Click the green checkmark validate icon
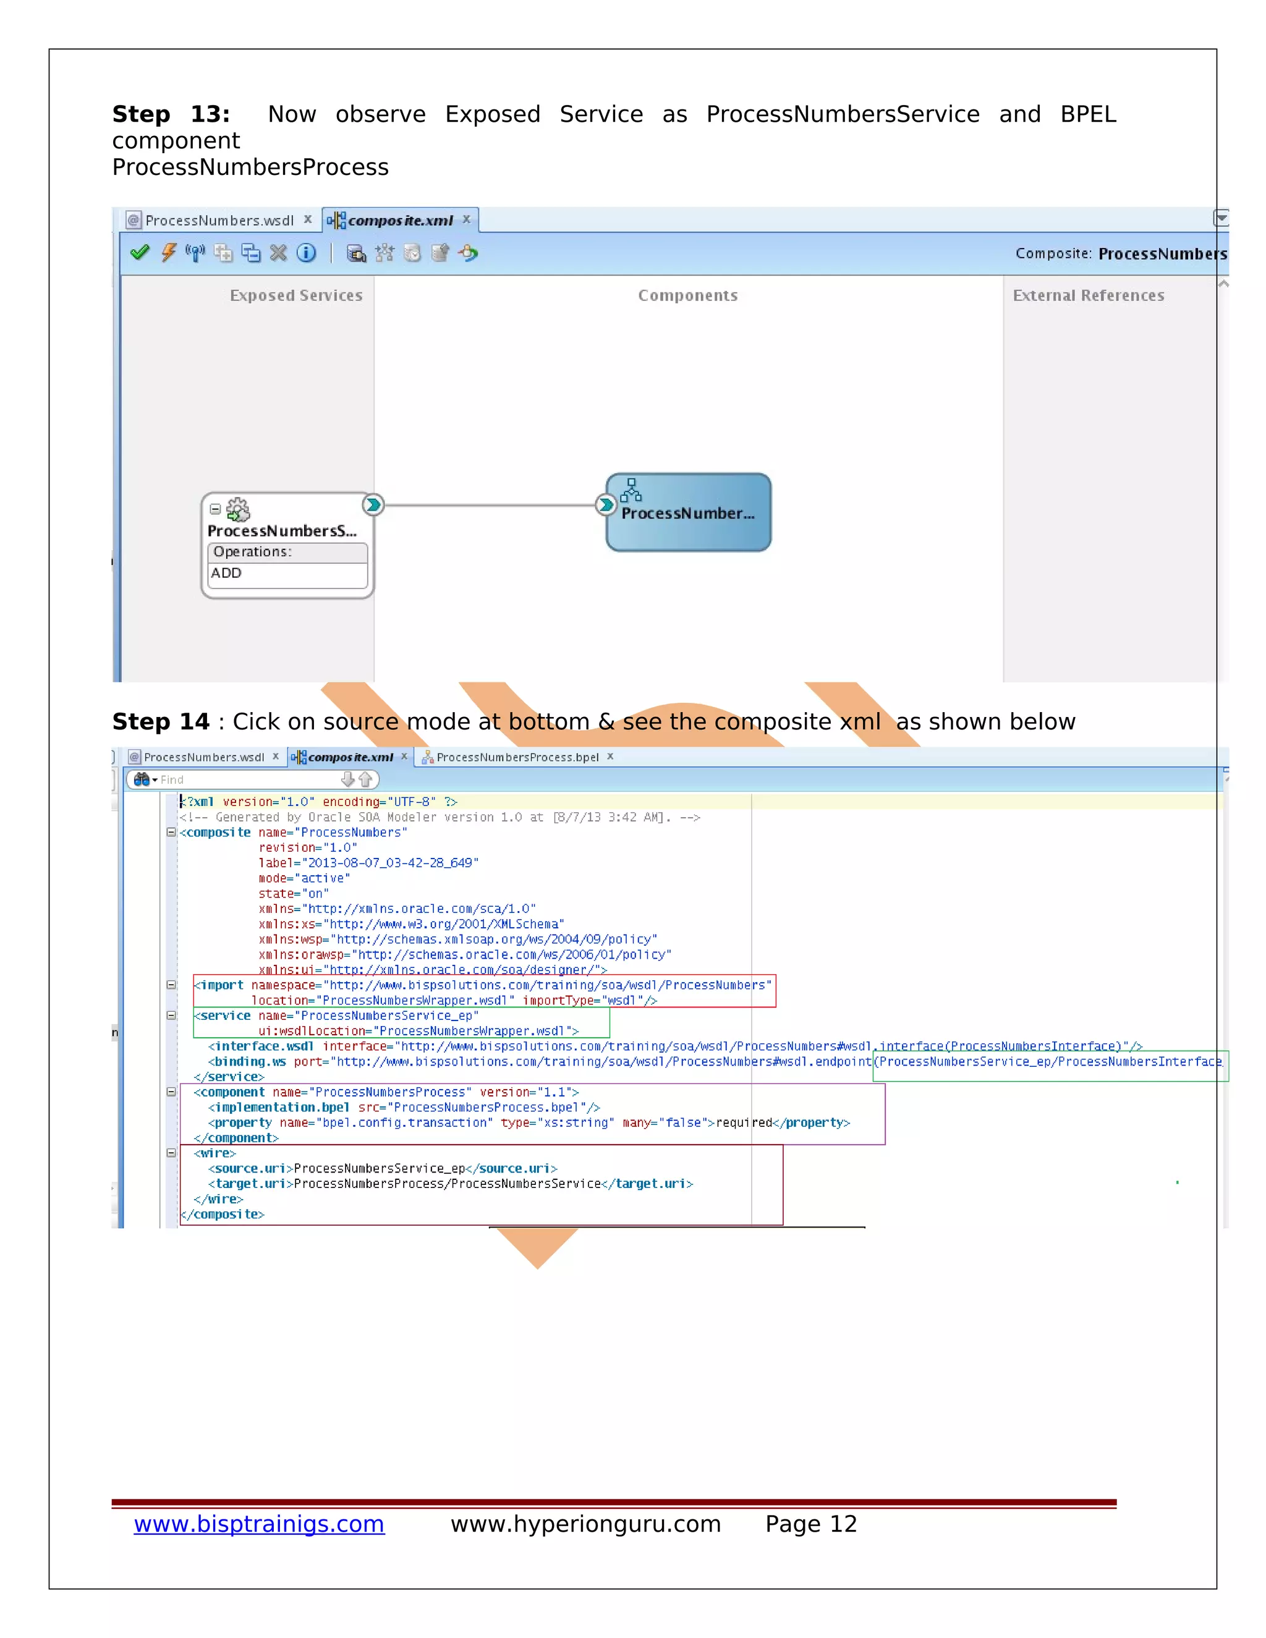Image resolution: width=1266 pixels, height=1638 pixels. click(140, 253)
